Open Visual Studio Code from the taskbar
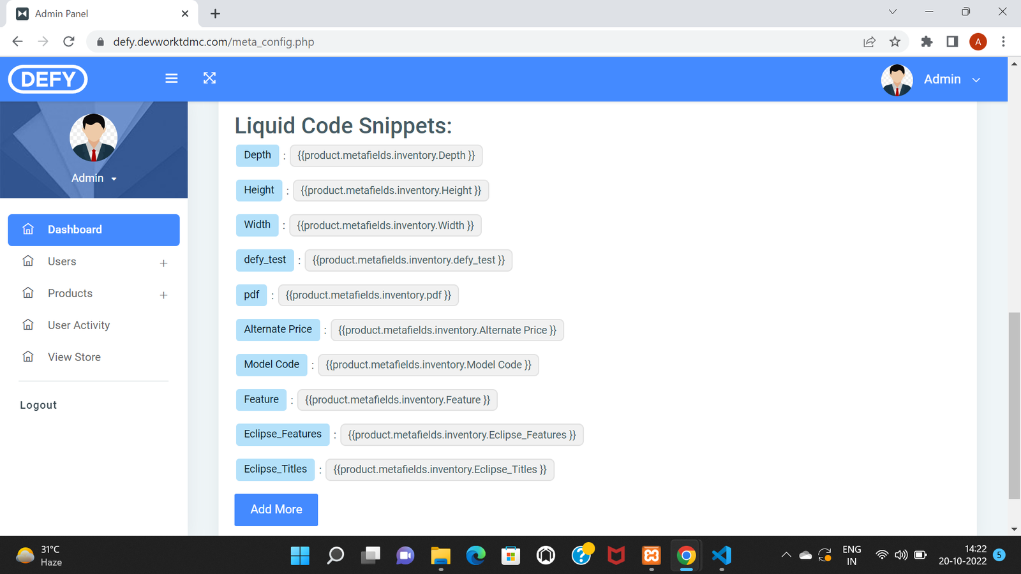Image resolution: width=1021 pixels, height=574 pixels. pyautogui.click(x=721, y=556)
